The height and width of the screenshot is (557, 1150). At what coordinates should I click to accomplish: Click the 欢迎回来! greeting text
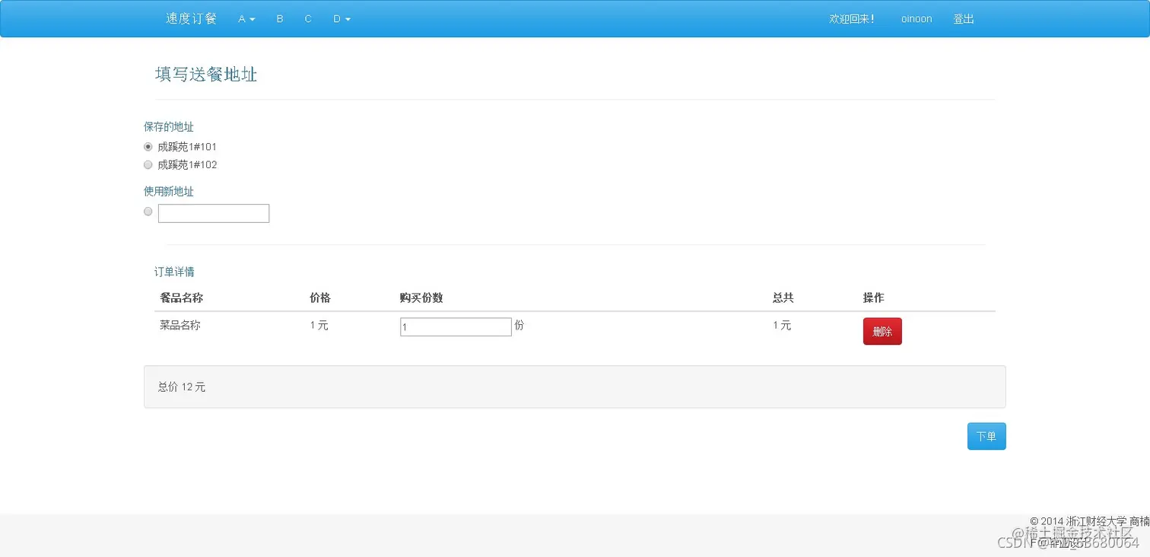[x=852, y=19]
